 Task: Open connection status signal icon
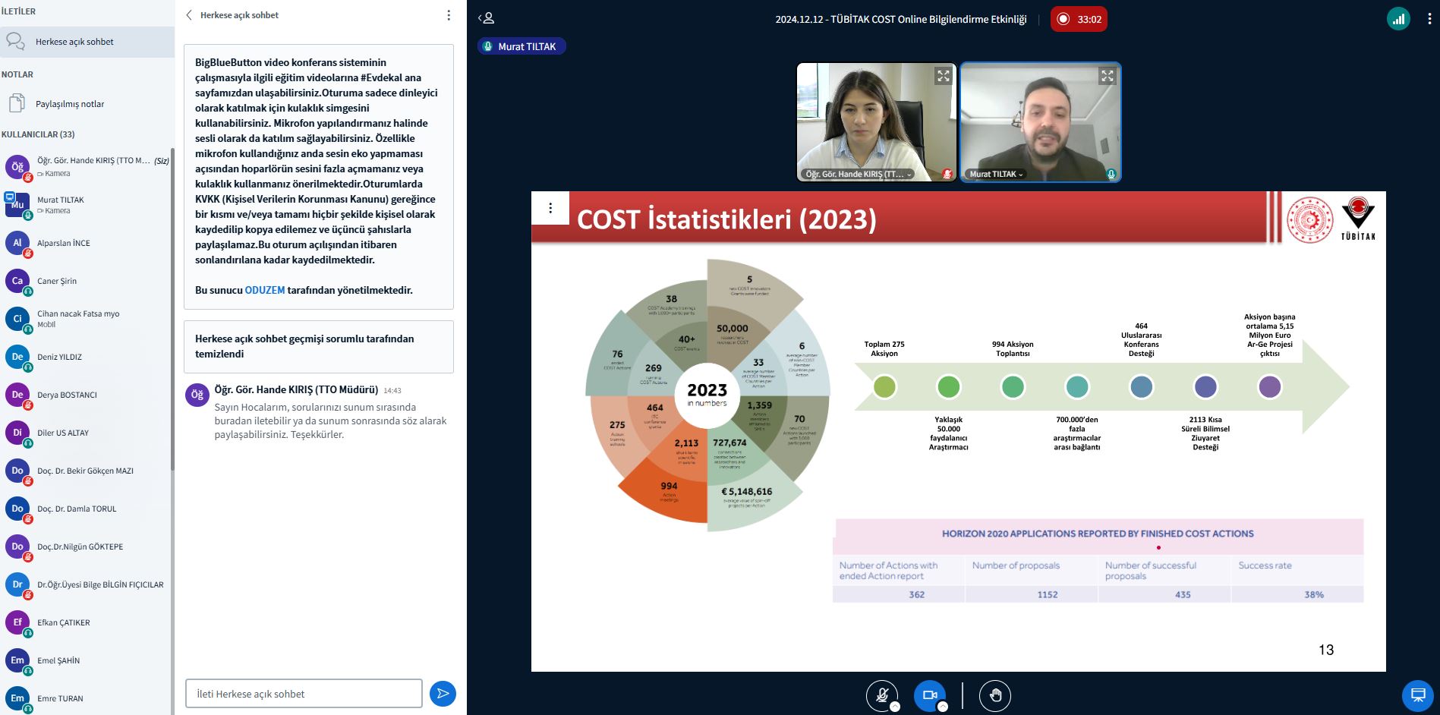tap(1398, 19)
